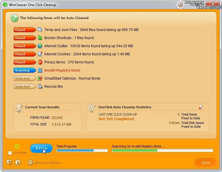Toggle the Selected tag for Recycle Bin
The image size is (222, 172).
(24, 87)
